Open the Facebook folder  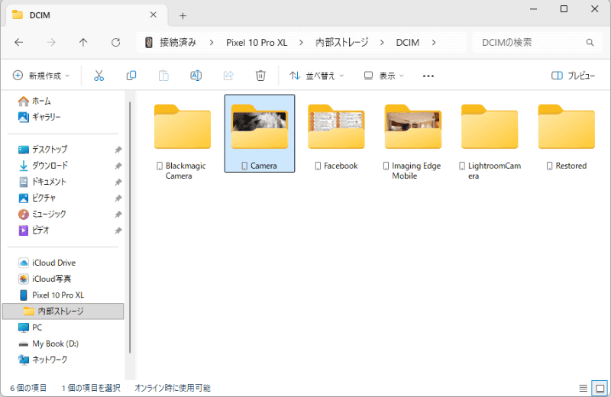[336, 134]
